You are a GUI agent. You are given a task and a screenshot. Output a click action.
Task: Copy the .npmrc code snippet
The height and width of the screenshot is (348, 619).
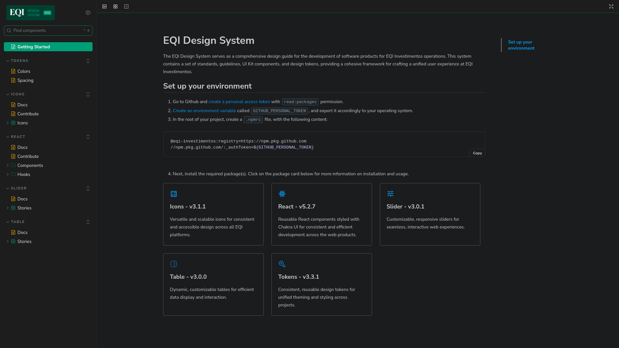point(477,153)
